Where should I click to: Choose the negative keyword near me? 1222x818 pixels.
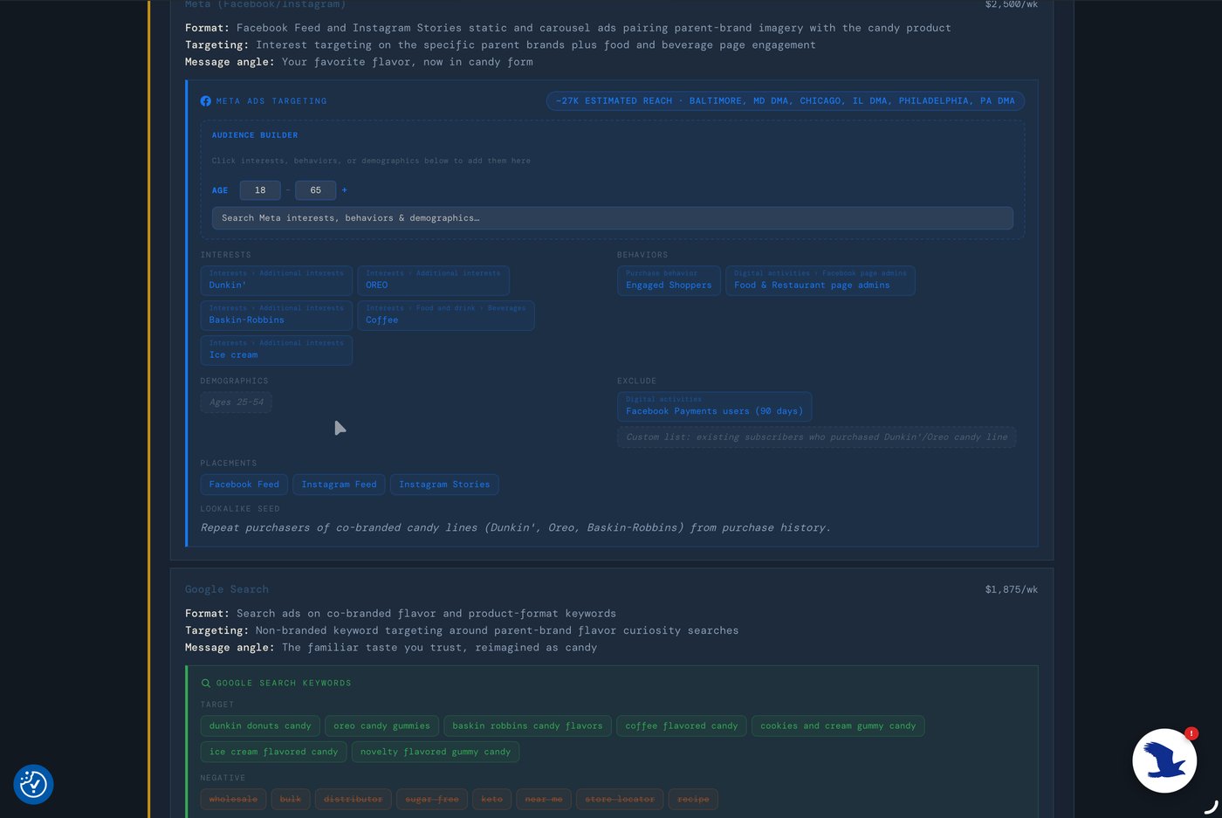(544, 800)
